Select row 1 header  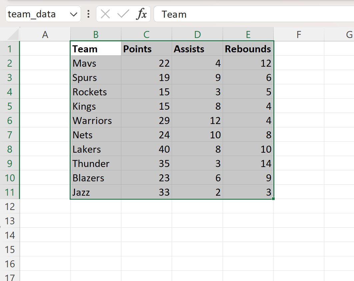pyautogui.click(x=10, y=49)
